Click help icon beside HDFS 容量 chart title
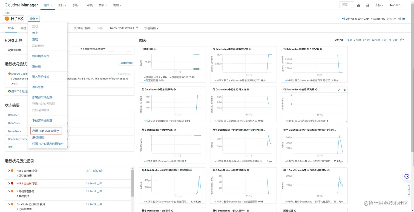The image size is (414, 212). 156,49
